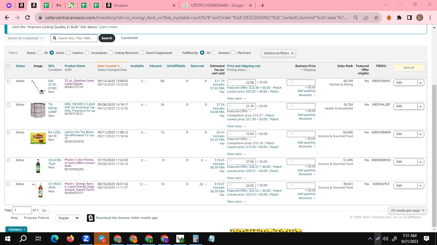Open the Learn more link

pyautogui.click(x=108, y=27)
